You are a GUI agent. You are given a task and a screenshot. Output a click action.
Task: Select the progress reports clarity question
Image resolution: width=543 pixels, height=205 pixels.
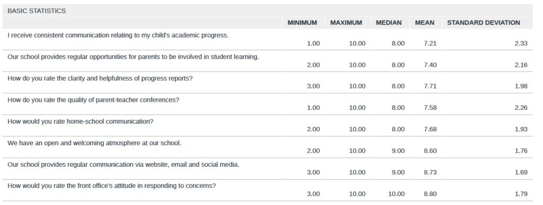pyautogui.click(x=100, y=78)
